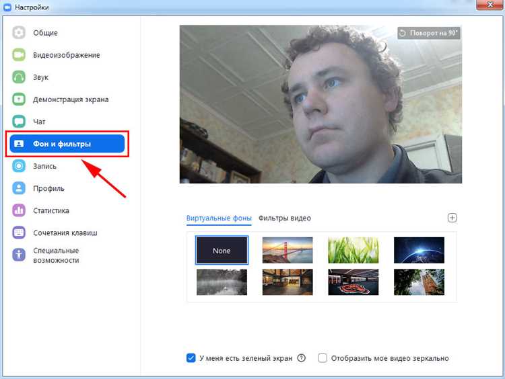Switch to the Фильтры видео tab
Screen dimensions: 505x379
click(285, 218)
